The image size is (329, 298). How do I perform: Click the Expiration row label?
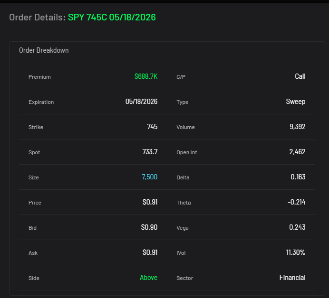tap(41, 102)
